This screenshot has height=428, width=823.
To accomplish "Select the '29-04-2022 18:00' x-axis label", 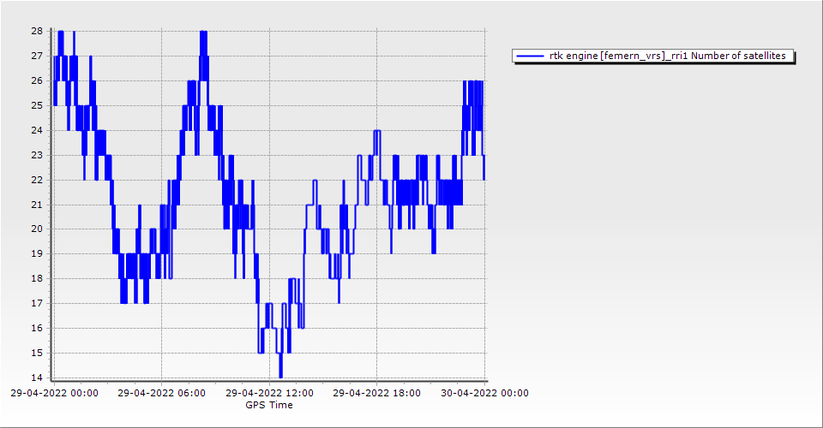I will click(376, 394).
